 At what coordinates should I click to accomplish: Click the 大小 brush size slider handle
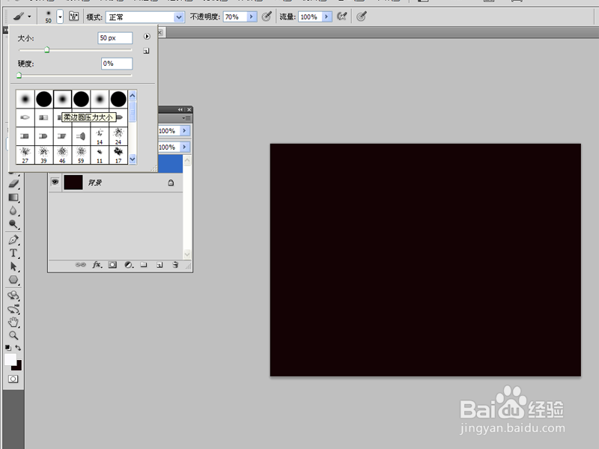click(x=46, y=49)
